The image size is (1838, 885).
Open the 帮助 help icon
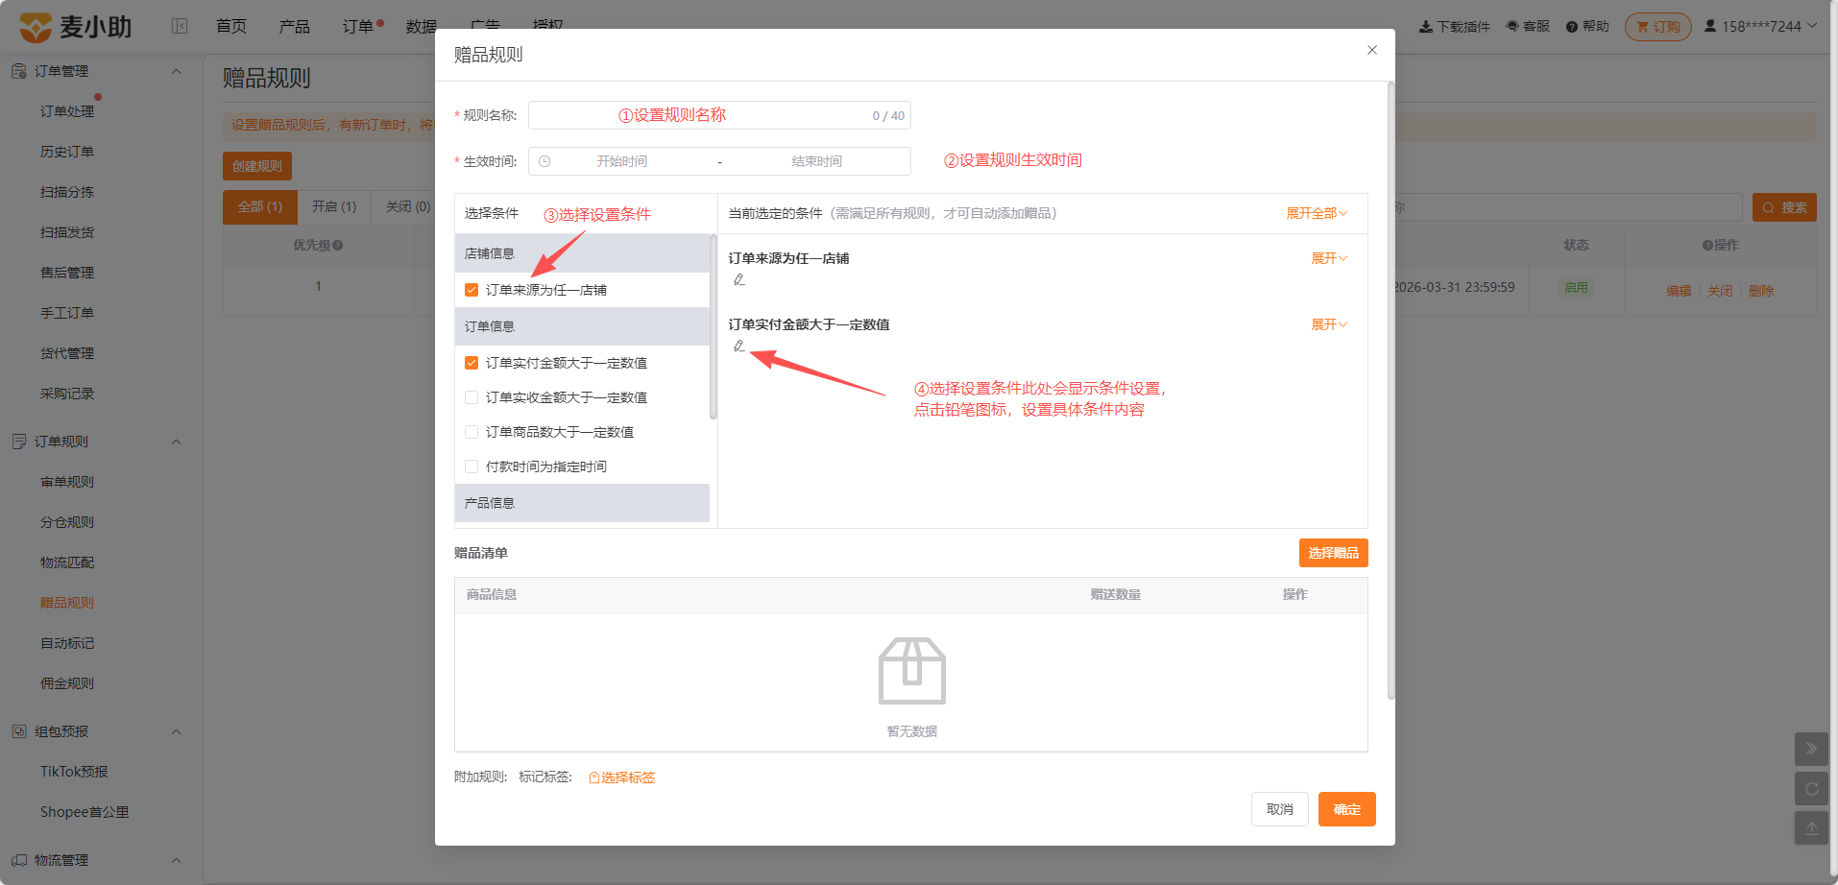[1572, 27]
